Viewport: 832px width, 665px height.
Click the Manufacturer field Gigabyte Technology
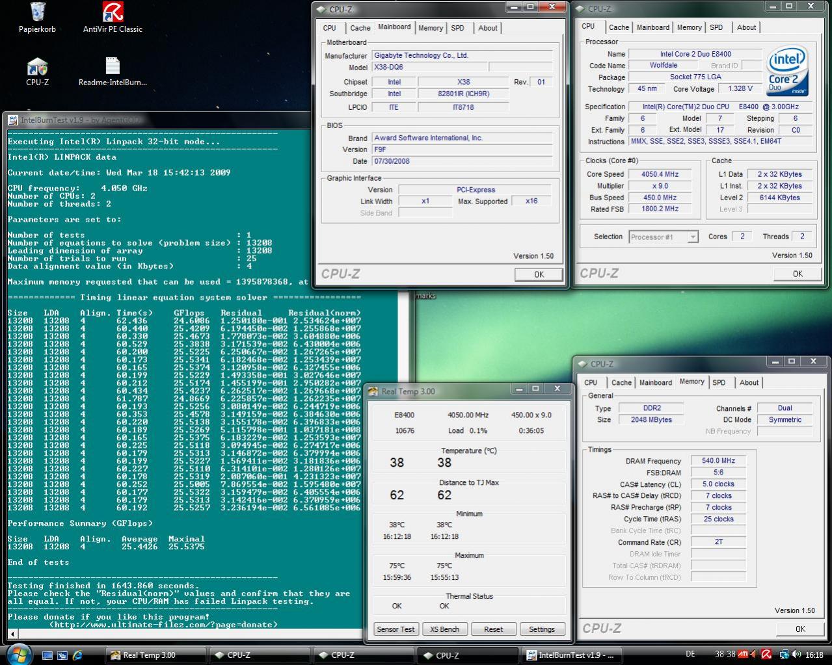(x=462, y=56)
